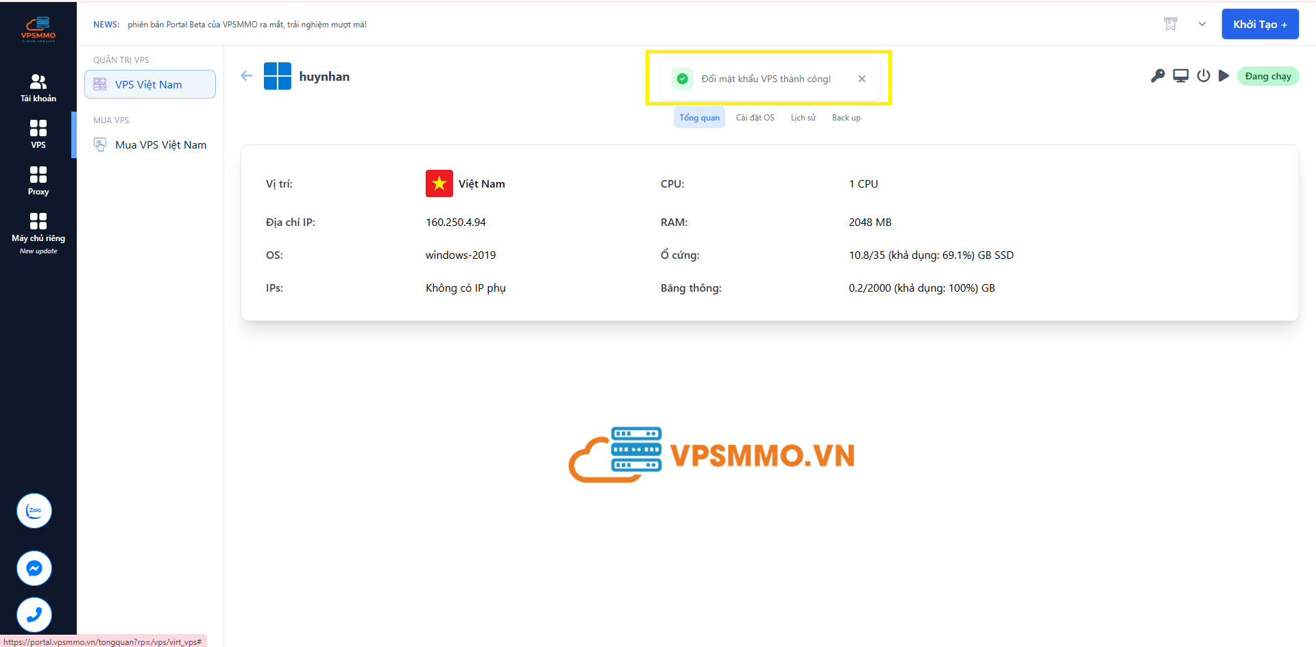Click the phone call support bubble
1316x647 pixels.
34,615
